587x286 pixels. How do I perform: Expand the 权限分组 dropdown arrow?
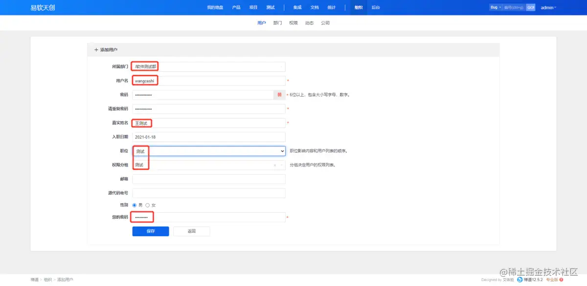pos(281,165)
